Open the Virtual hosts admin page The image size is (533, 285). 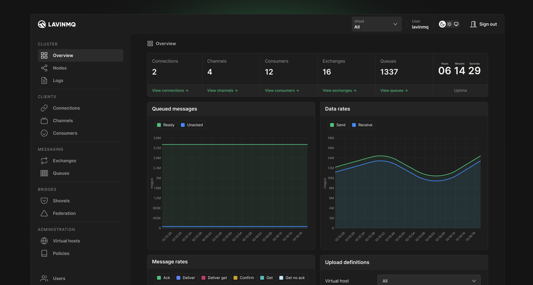44,241
